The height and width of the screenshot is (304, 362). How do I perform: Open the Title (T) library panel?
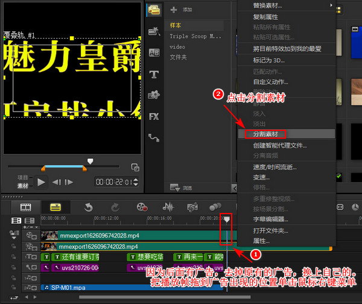[154, 74]
